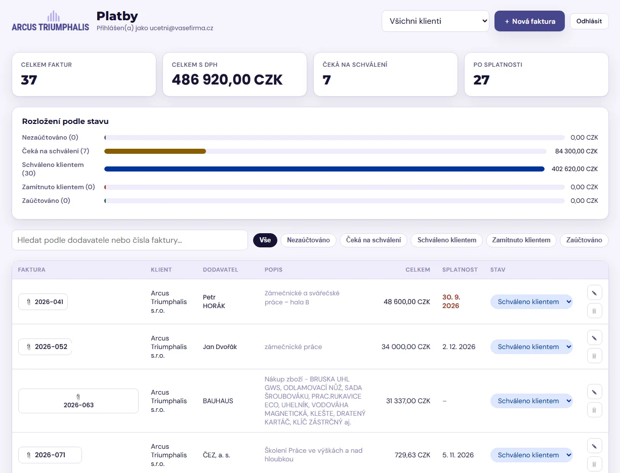This screenshot has width=620, height=473.
Task: Click the amount 48 600,00 CZK
Action: click(x=407, y=302)
